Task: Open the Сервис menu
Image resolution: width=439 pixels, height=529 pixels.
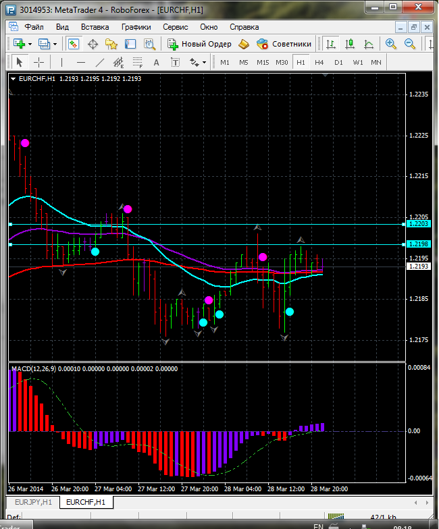Action: pyautogui.click(x=176, y=27)
